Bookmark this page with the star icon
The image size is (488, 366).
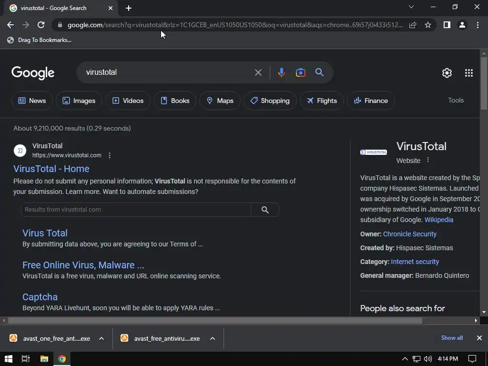428,25
